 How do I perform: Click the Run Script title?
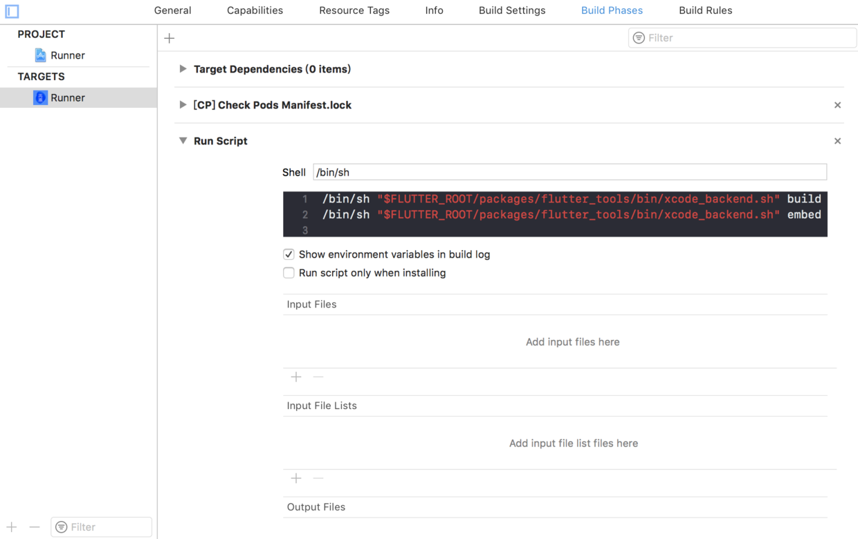point(220,141)
